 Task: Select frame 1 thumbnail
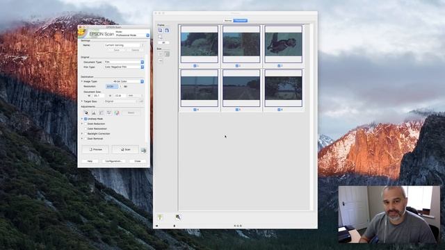[200, 44]
